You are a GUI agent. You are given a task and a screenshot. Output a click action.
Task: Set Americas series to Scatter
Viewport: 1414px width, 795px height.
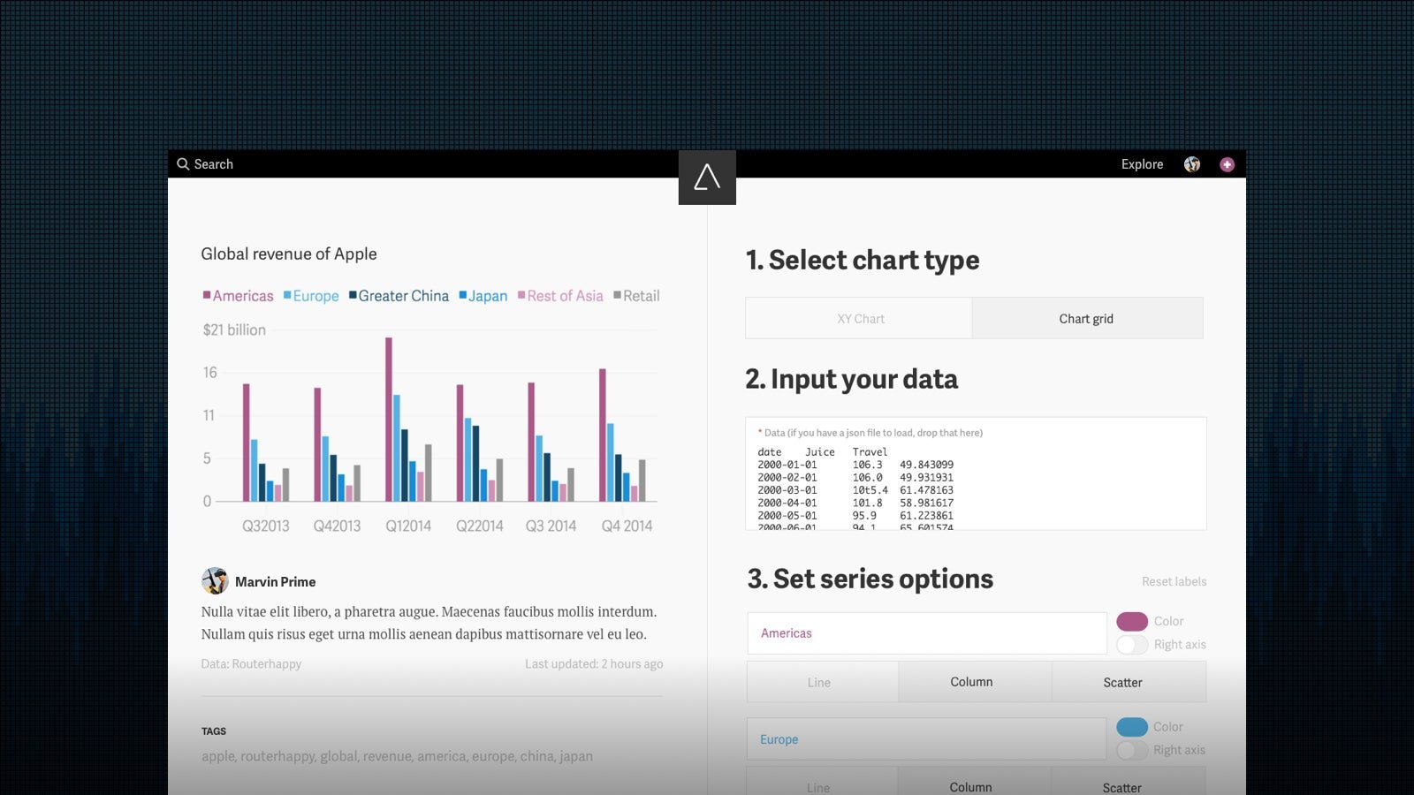(x=1128, y=682)
